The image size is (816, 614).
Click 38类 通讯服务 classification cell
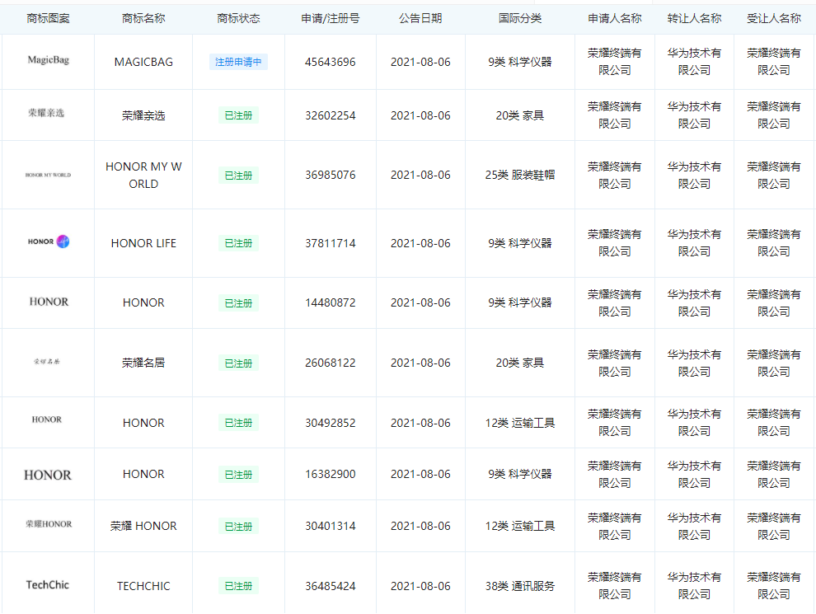(520, 587)
